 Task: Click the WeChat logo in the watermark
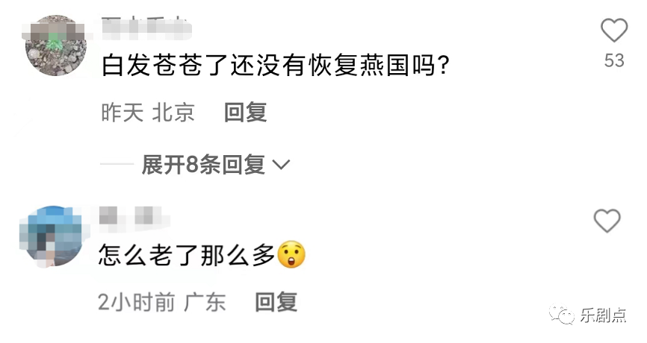[562, 315]
